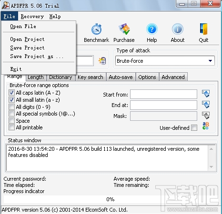
Task: Click the icon beside Mask field
Action: pos(206,116)
